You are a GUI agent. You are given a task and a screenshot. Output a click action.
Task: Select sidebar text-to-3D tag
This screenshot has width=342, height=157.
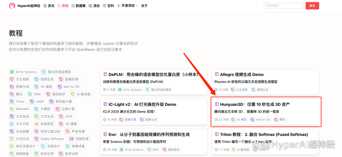[x=69, y=87]
